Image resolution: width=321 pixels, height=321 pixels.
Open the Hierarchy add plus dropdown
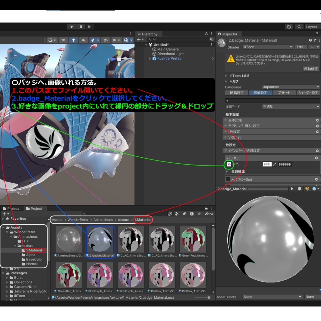click(140, 39)
